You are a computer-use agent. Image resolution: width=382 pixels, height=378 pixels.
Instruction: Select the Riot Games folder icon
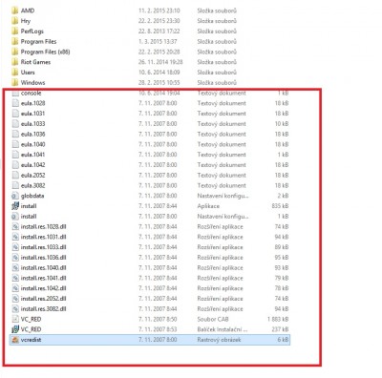[14, 62]
